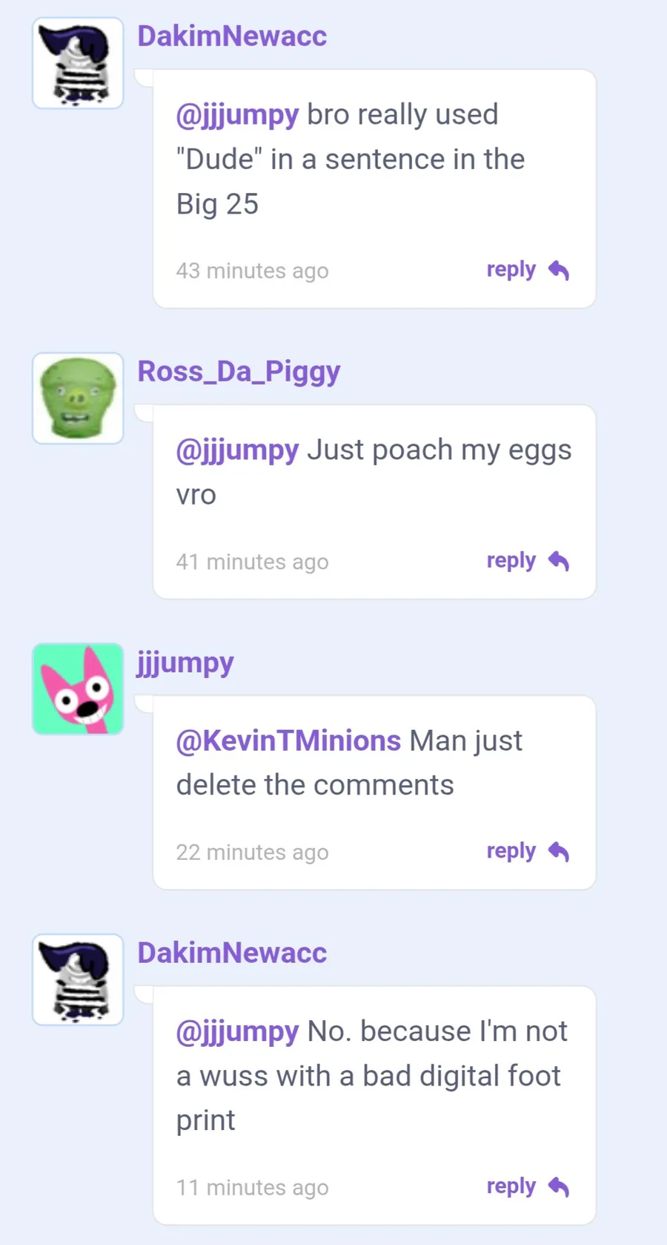667x1245 pixels.
Task: Click reply text under 'poach my eggs' comment
Action: coord(511,560)
